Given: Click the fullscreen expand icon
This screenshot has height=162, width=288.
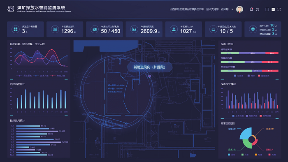Looking at the screenshot, I should 279,9.
